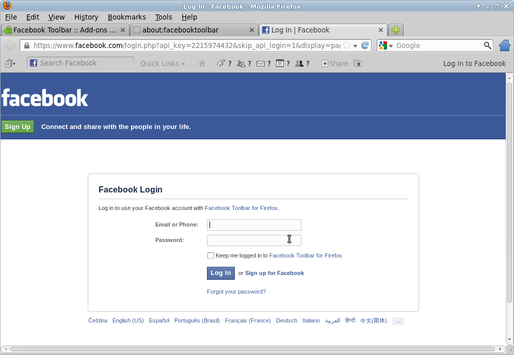Viewport: 514px width, 355px height.
Task: Open the Bookmarks menu
Action: pos(126,17)
